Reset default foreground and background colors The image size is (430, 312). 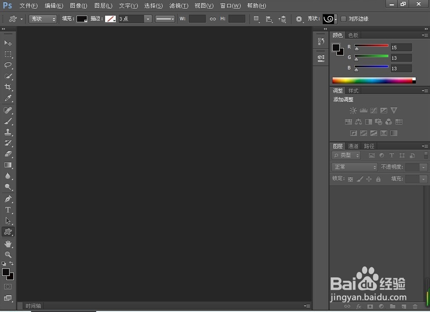tap(4, 263)
